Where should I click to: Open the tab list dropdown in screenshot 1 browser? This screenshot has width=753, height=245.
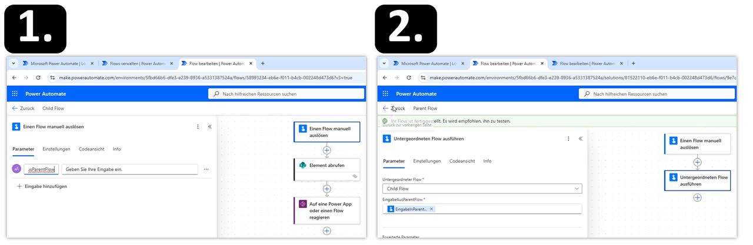pos(14,63)
